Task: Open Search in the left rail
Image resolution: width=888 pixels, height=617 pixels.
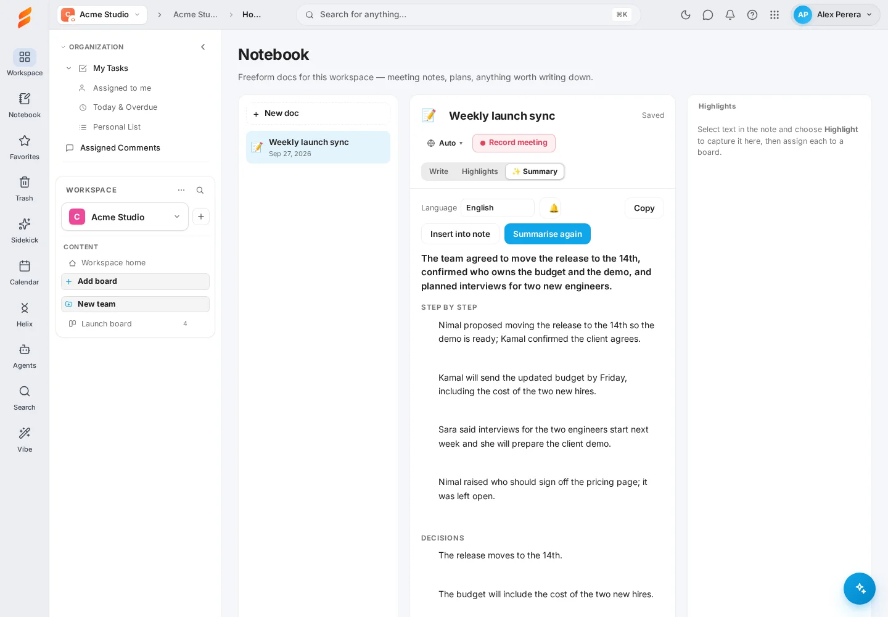Action: [x=25, y=397]
